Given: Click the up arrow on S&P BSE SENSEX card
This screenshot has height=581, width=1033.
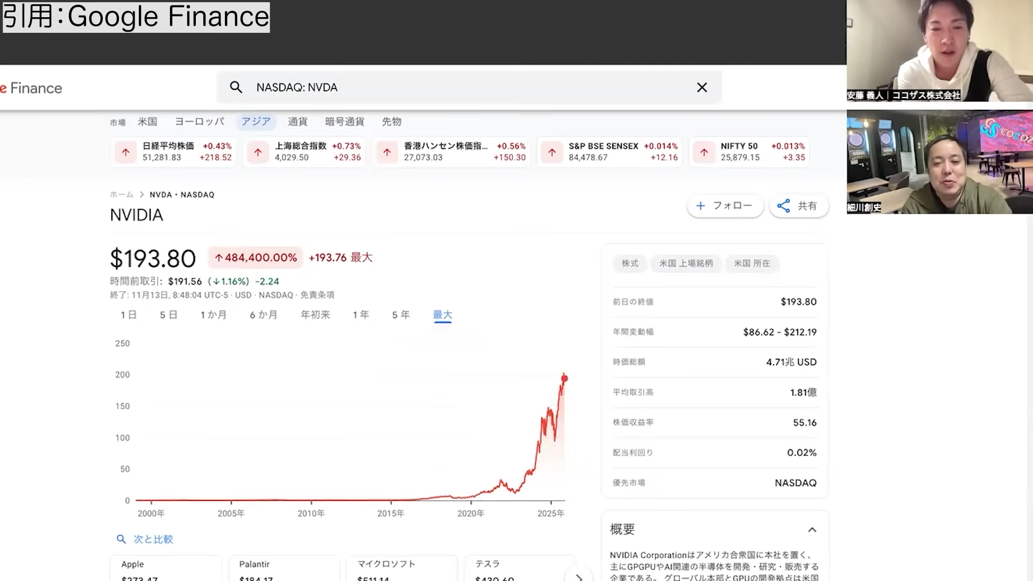Looking at the screenshot, I should (551, 152).
